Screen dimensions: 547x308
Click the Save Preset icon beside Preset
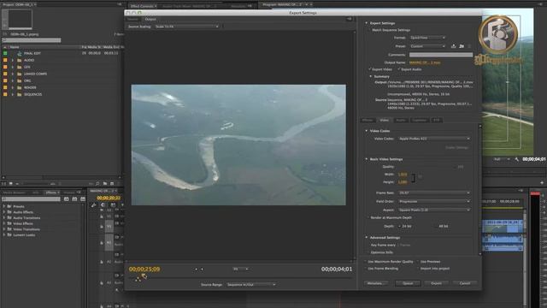point(454,46)
